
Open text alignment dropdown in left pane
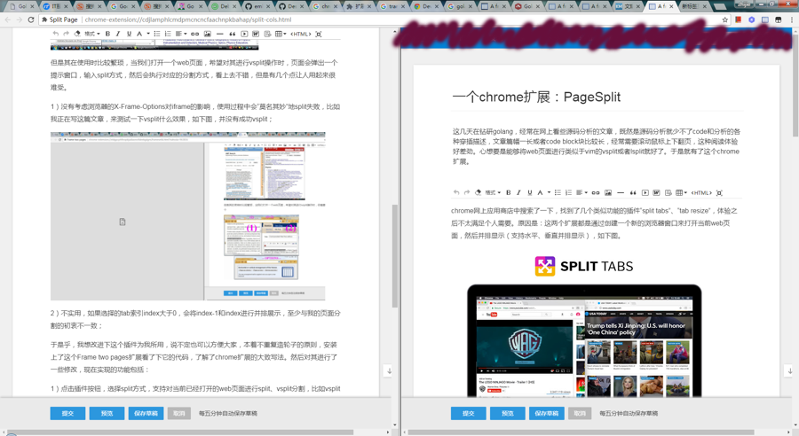click(181, 34)
